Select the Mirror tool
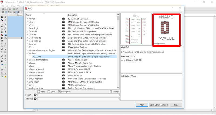The width and height of the screenshot is (216, 115). pyautogui.click(x=2, y=26)
